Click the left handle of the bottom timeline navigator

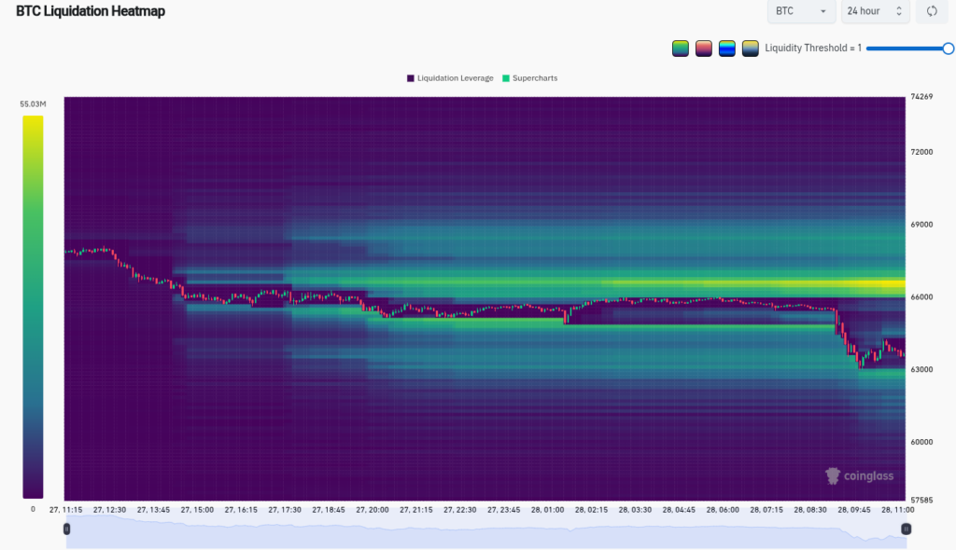click(x=66, y=527)
